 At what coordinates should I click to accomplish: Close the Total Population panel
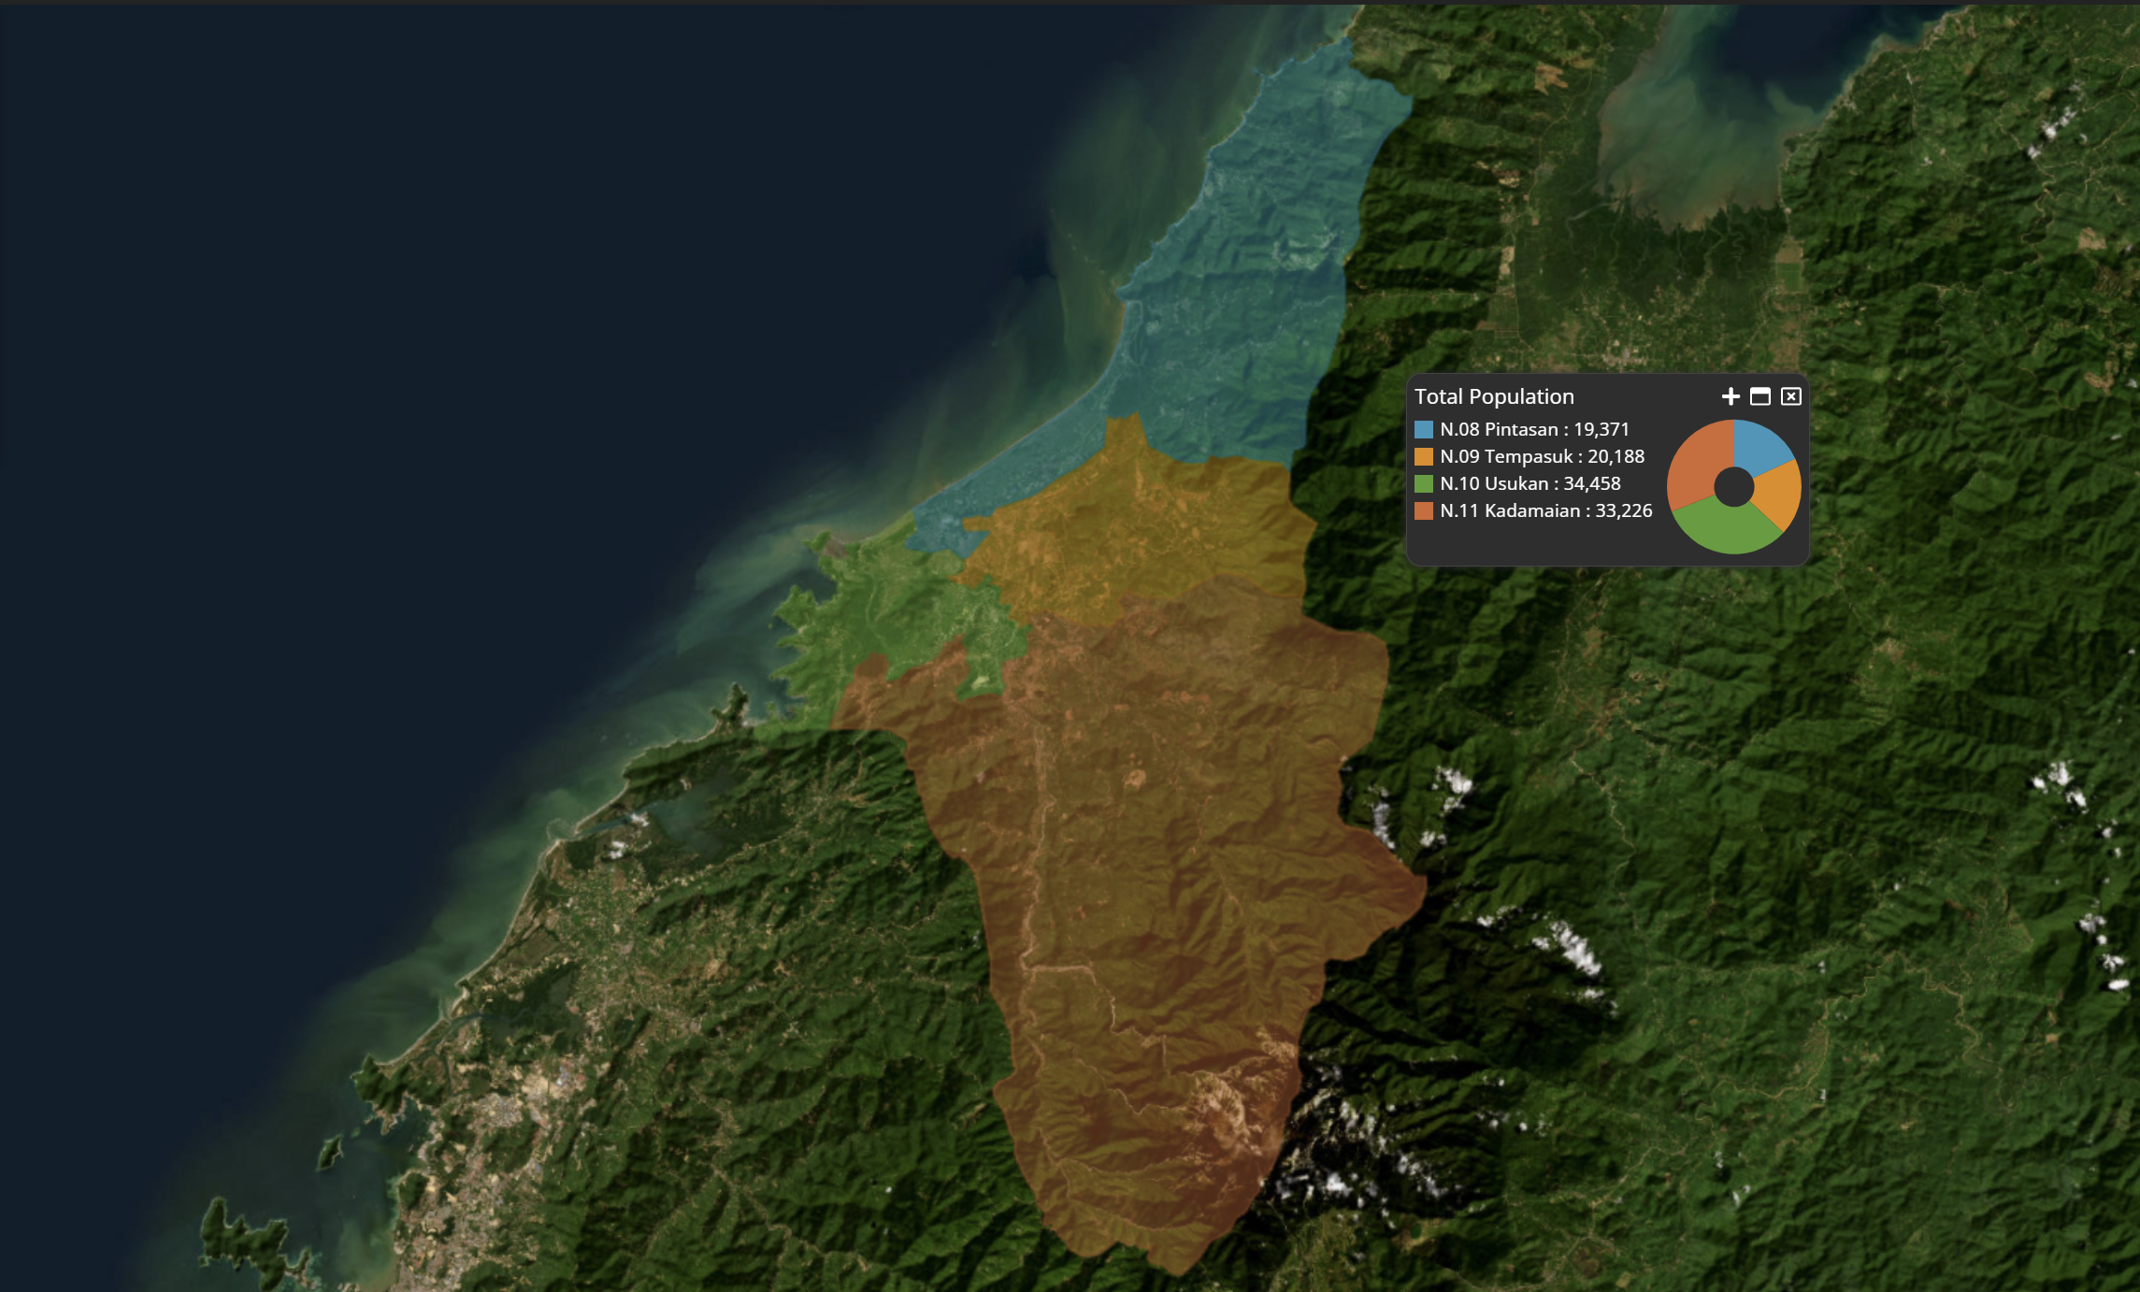[1790, 396]
